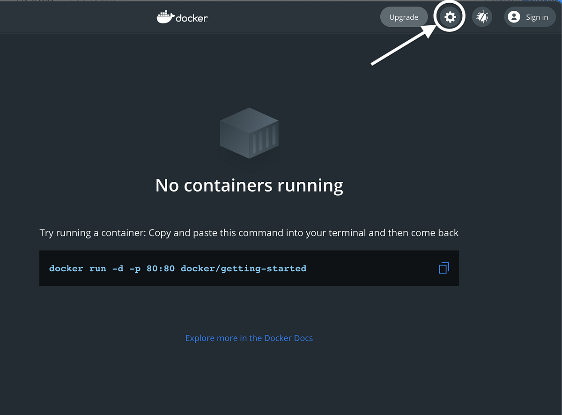Click the command box containing getting-started

249,268
